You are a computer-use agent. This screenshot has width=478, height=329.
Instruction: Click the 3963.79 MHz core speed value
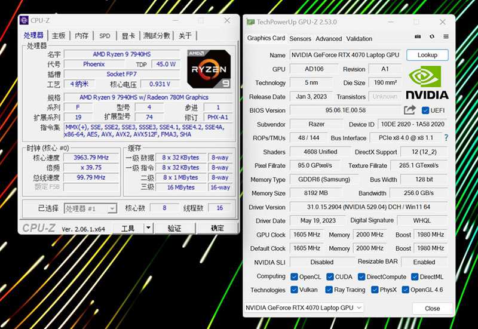click(x=91, y=158)
